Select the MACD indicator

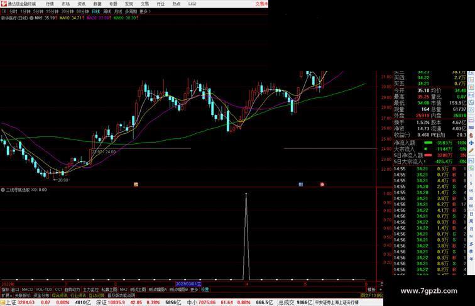click(27, 290)
